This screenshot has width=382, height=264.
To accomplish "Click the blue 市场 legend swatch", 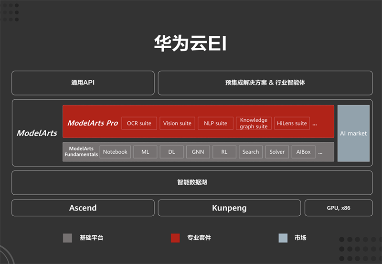I will (x=283, y=238).
